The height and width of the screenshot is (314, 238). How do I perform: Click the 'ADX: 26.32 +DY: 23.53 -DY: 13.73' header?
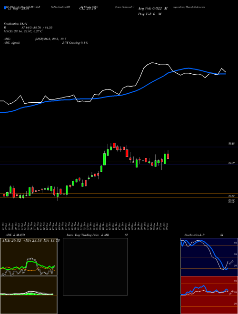click(30, 241)
